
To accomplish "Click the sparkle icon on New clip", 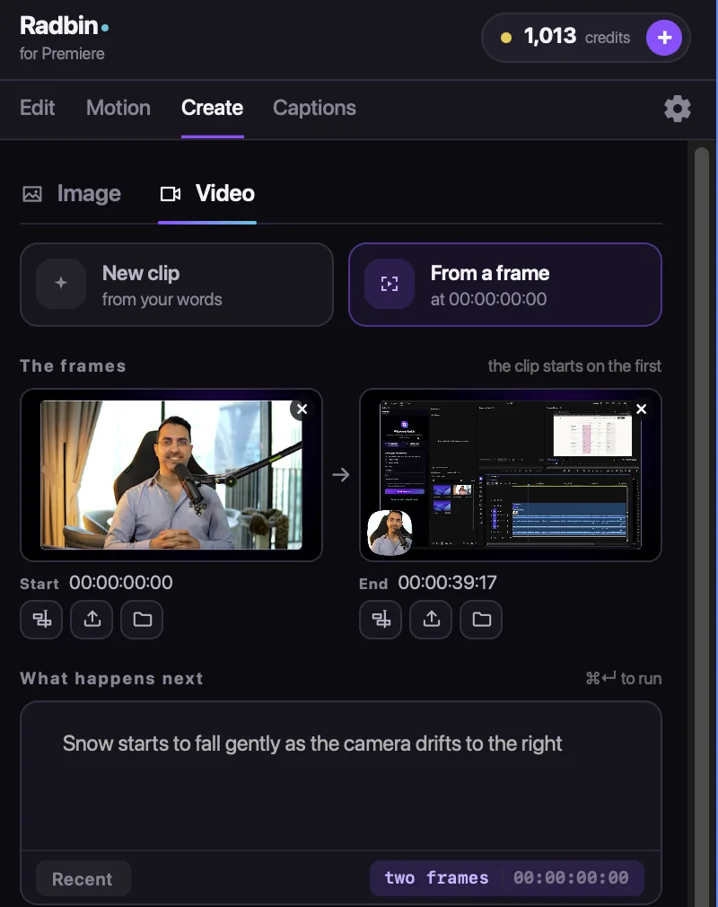I will pos(61,284).
